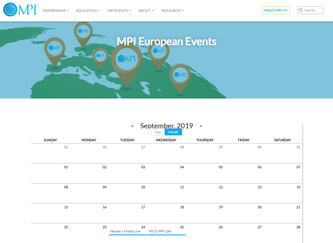
Task: Click greyed date 25 of previous month
Action: point(66,147)
